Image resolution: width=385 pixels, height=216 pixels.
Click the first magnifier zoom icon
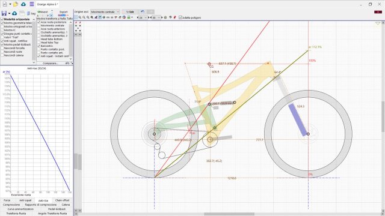pyautogui.click(x=80, y=17)
